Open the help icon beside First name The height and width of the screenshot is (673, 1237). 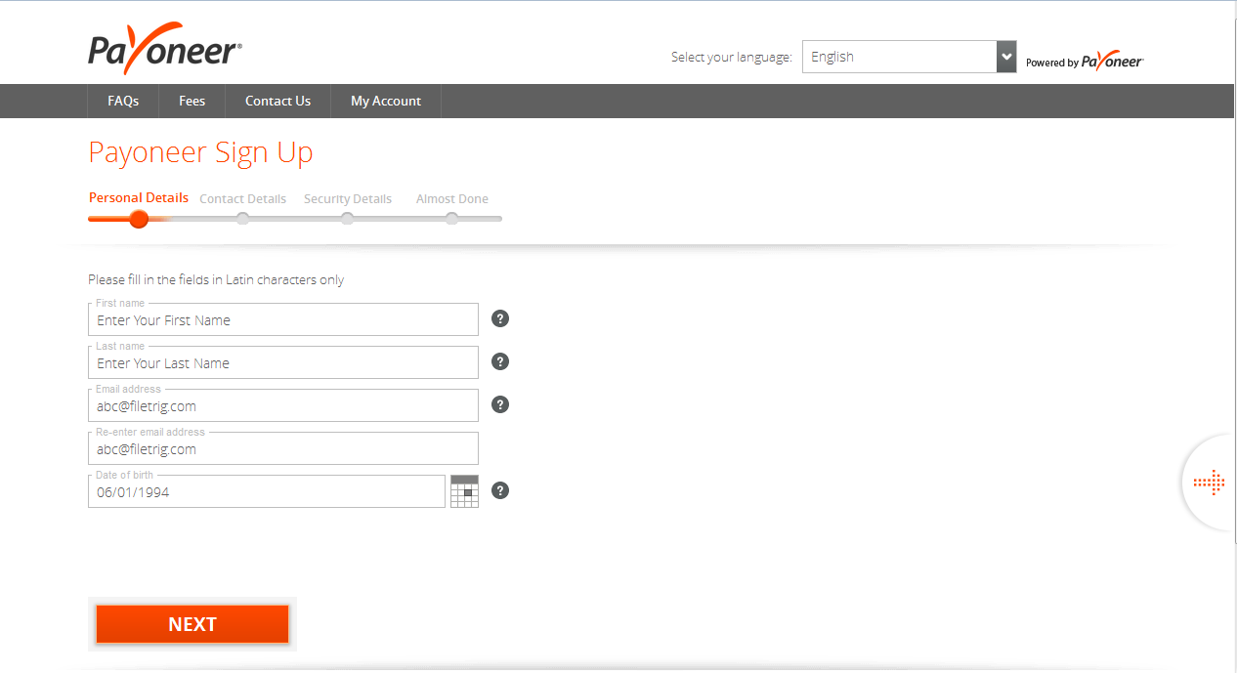click(500, 318)
